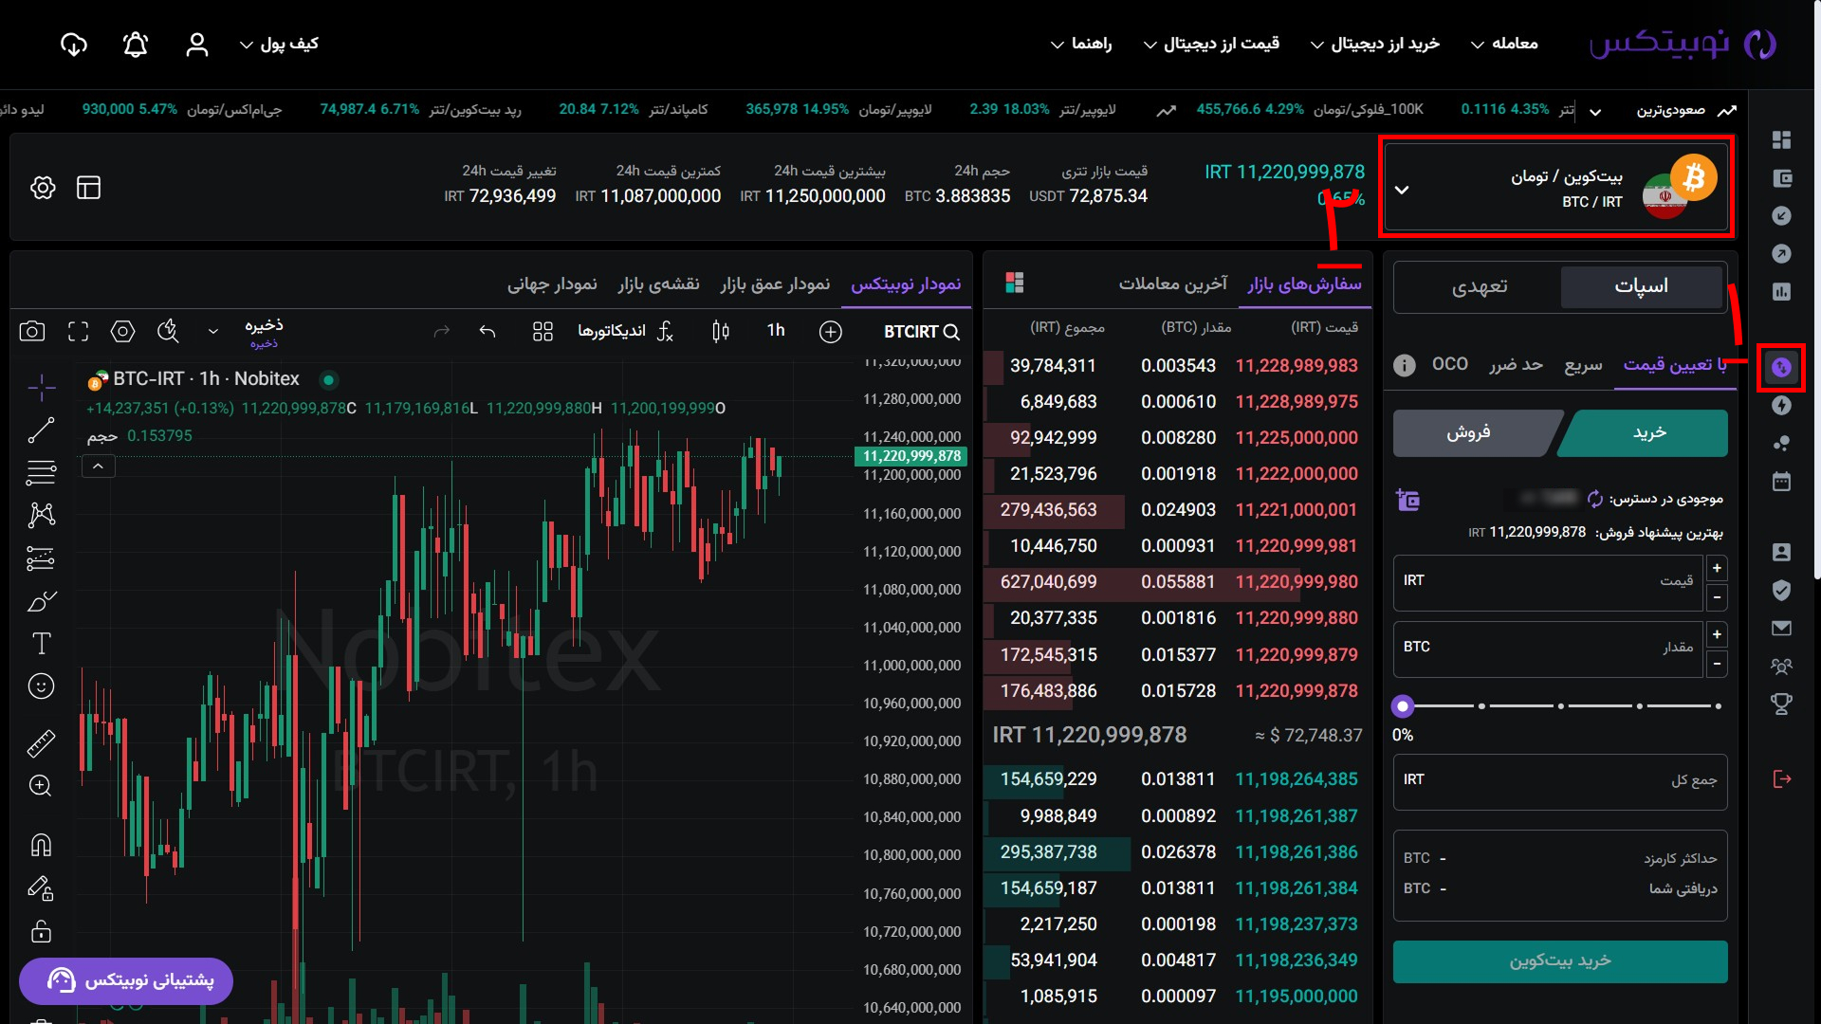The image size is (1821, 1024).
Task: Enter fullscreen chart mode
Action: (78, 331)
